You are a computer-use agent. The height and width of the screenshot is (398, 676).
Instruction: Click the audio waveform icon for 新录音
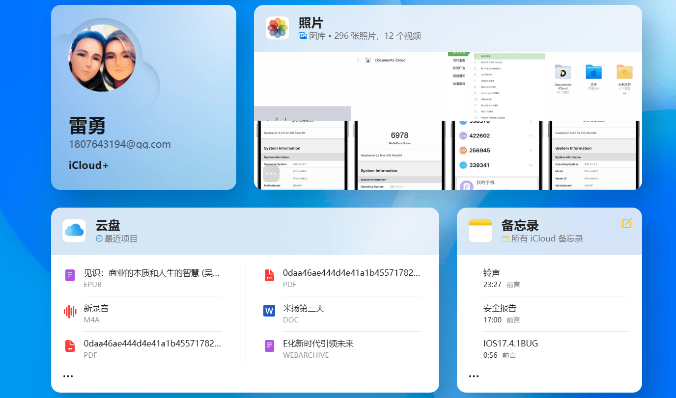(70, 311)
